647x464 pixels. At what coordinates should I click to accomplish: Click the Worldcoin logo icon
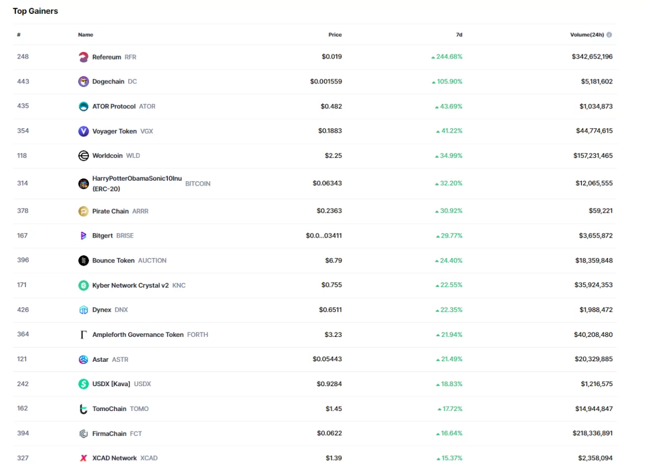click(x=83, y=156)
